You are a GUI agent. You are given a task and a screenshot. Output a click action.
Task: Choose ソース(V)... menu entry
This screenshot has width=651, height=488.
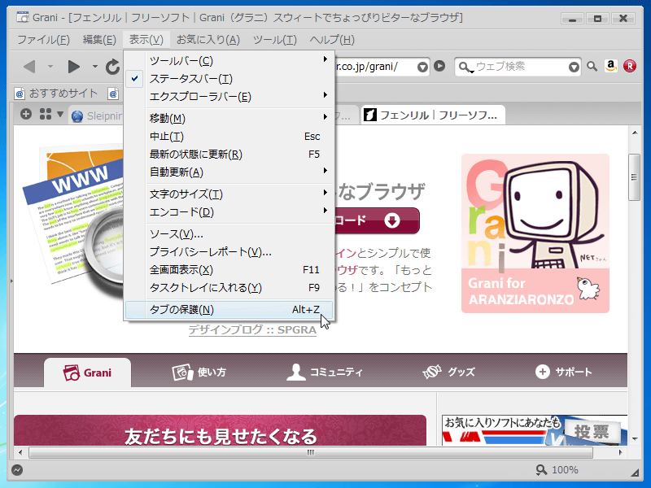pos(229,234)
